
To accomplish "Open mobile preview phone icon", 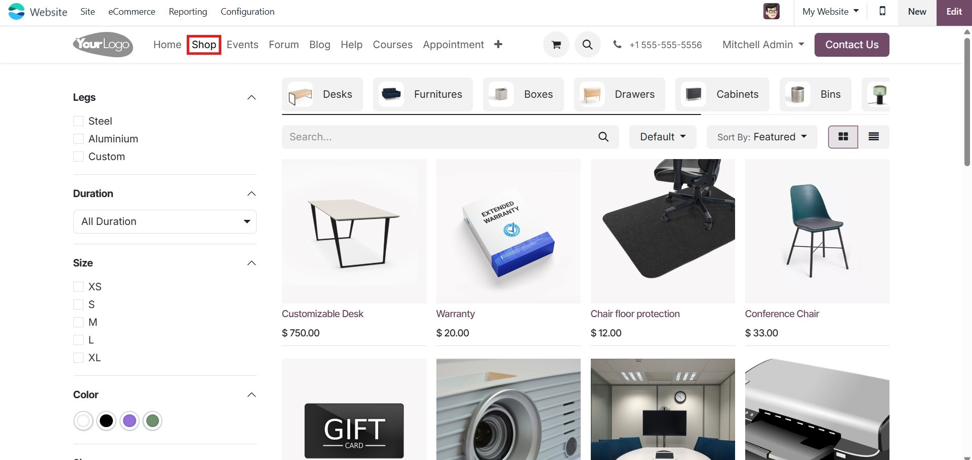I will coord(882,11).
